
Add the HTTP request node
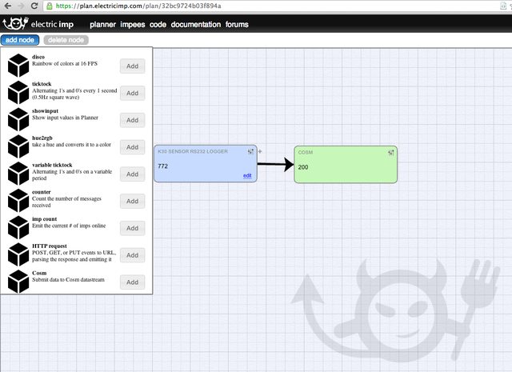(132, 255)
